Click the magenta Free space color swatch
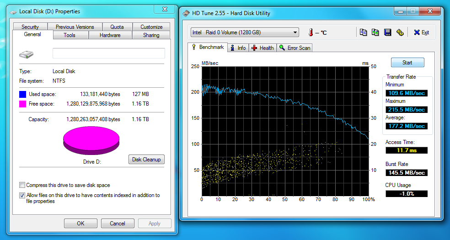Screen dimensions: 450x240 (x=23, y=104)
